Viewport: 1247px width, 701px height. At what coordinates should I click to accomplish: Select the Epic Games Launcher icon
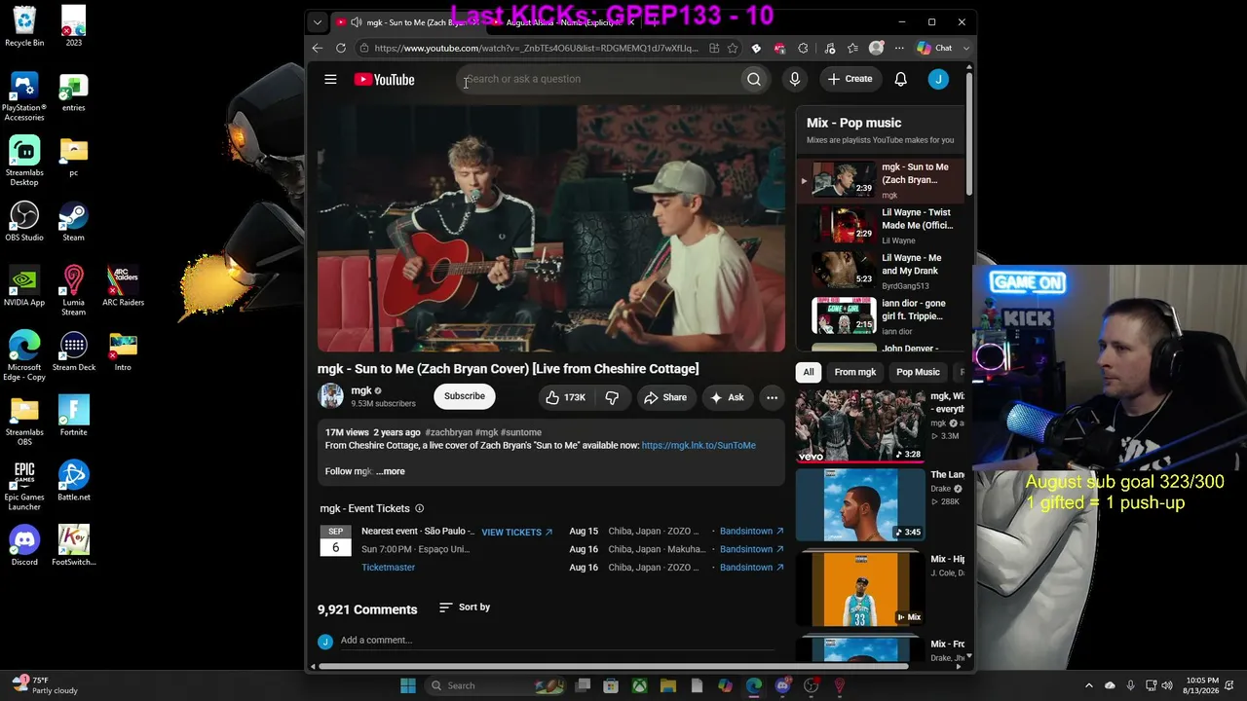pyautogui.click(x=24, y=485)
